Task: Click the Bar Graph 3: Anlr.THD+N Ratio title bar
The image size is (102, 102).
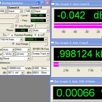Action: coord(76,81)
